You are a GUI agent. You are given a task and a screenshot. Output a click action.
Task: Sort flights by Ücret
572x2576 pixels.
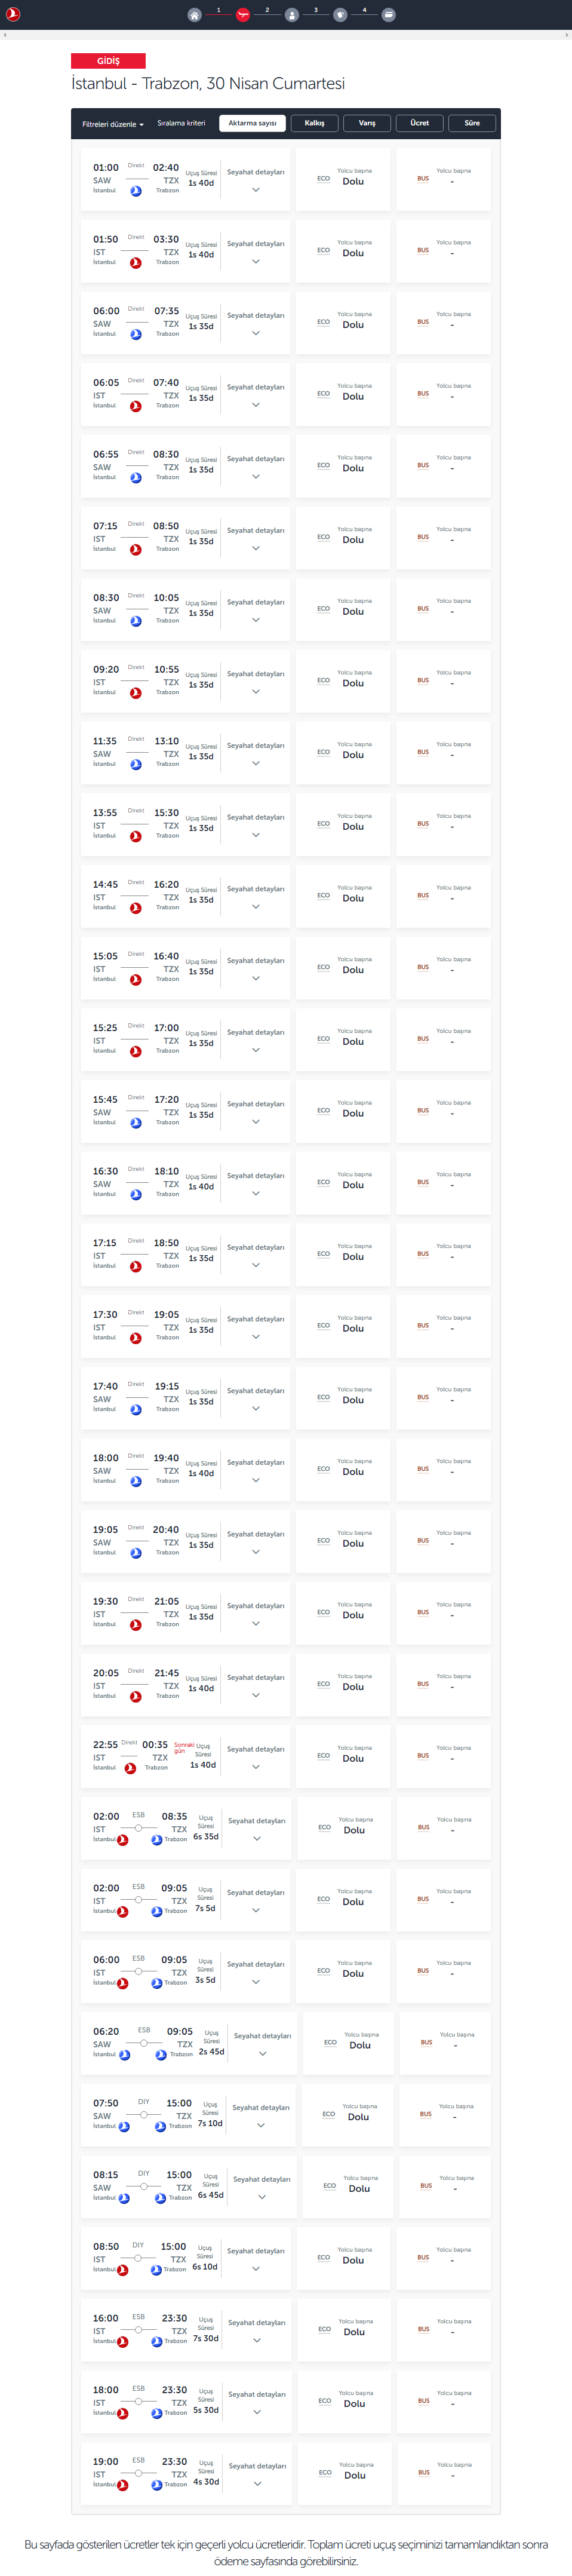(x=419, y=123)
